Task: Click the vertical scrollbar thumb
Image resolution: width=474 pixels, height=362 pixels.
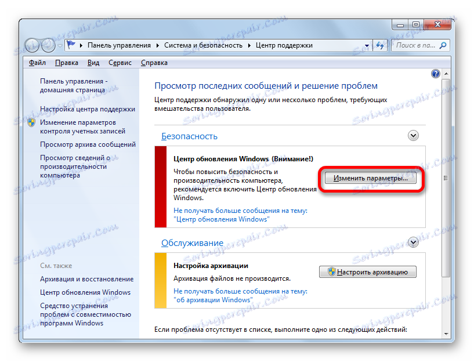Action: tap(446, 178)
